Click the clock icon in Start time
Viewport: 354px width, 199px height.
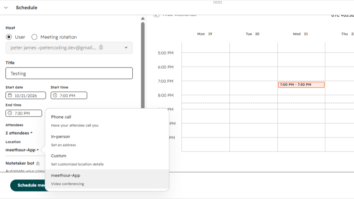(55, 95)
